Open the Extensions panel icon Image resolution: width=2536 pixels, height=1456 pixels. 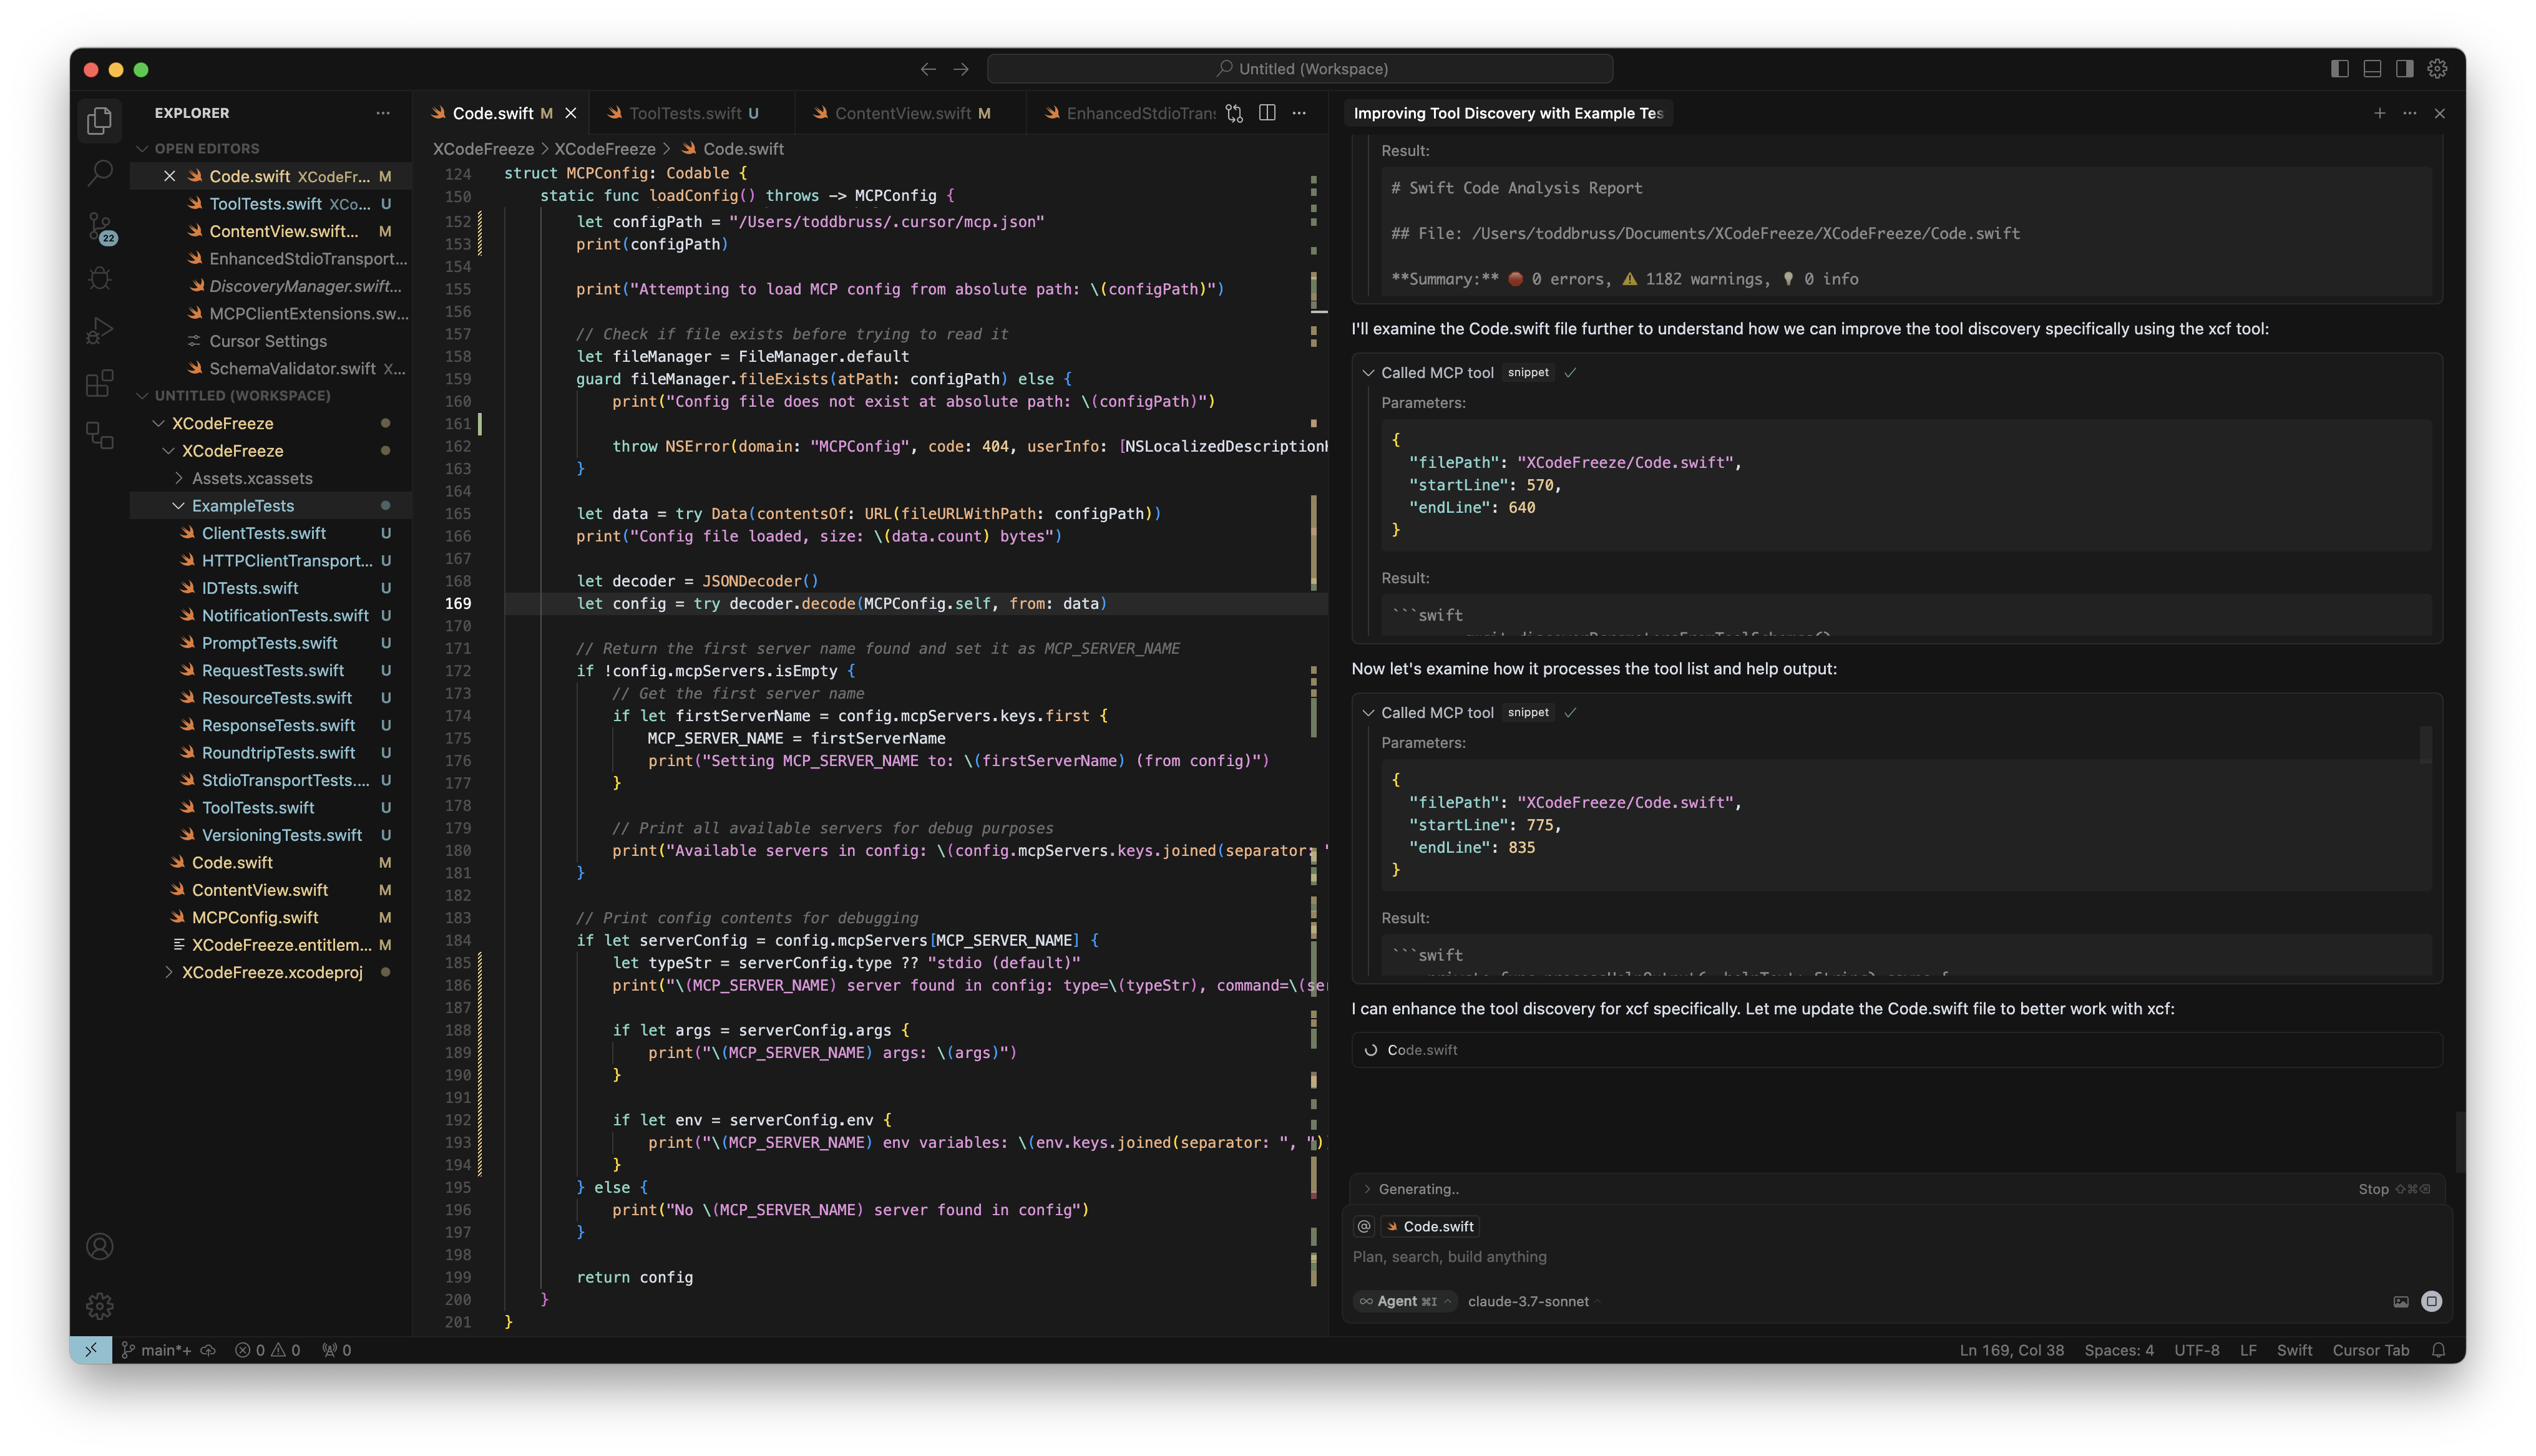tap(99, 383)
